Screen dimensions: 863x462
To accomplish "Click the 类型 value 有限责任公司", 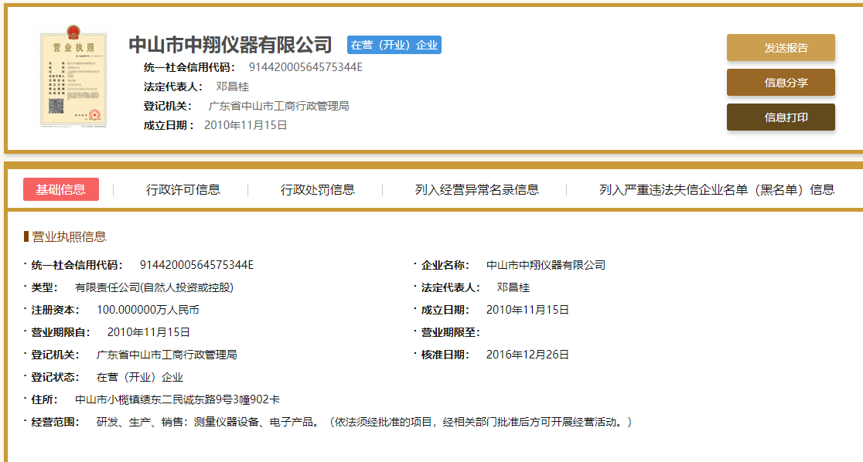I will coord(154,287).
